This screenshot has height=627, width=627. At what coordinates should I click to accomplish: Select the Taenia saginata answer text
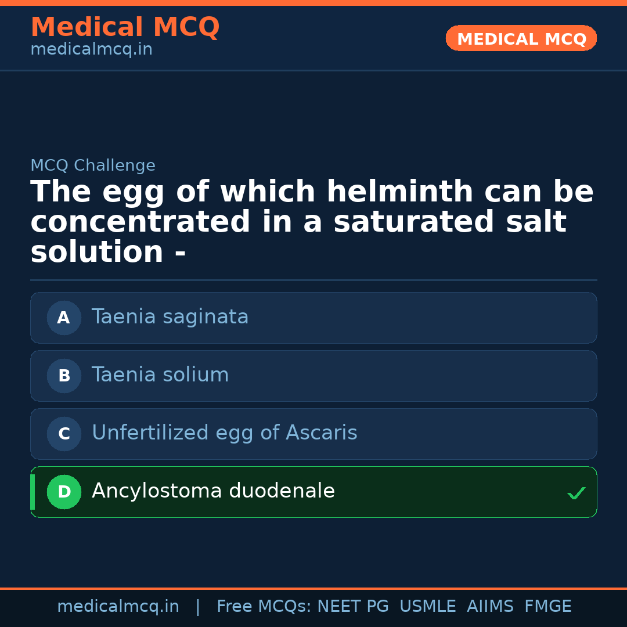(x=170, y=317)
